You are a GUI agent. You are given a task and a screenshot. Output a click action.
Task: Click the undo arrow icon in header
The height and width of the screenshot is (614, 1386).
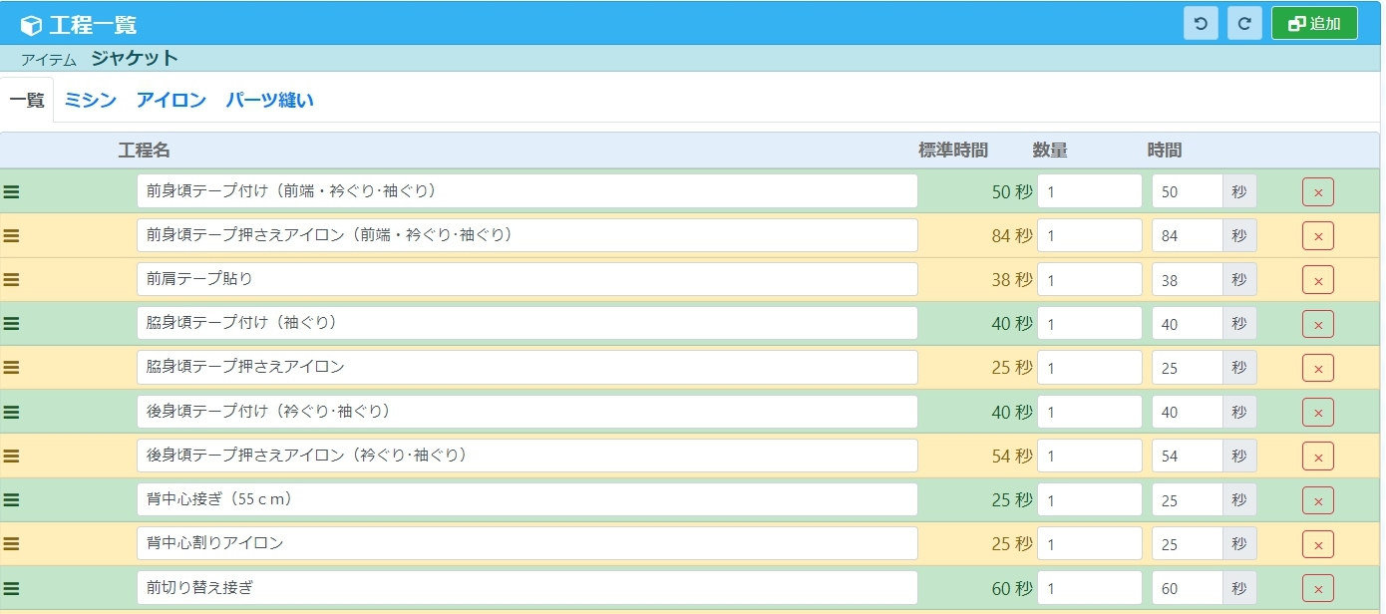(x=1201, y=24)
